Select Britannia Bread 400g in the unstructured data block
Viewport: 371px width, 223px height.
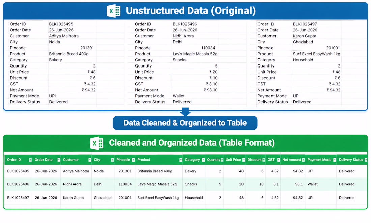click(x=68, y=54)
